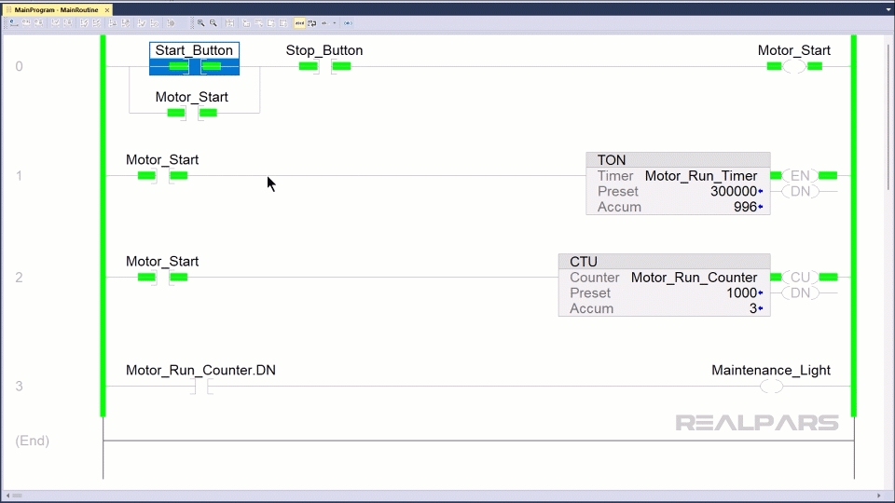Open the tab list dropdown arrow top right

888,9
